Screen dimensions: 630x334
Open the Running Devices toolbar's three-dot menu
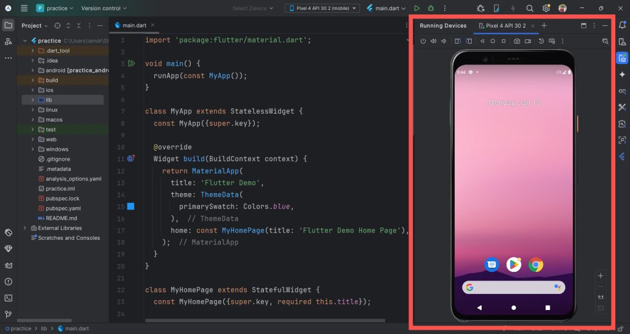562,41
